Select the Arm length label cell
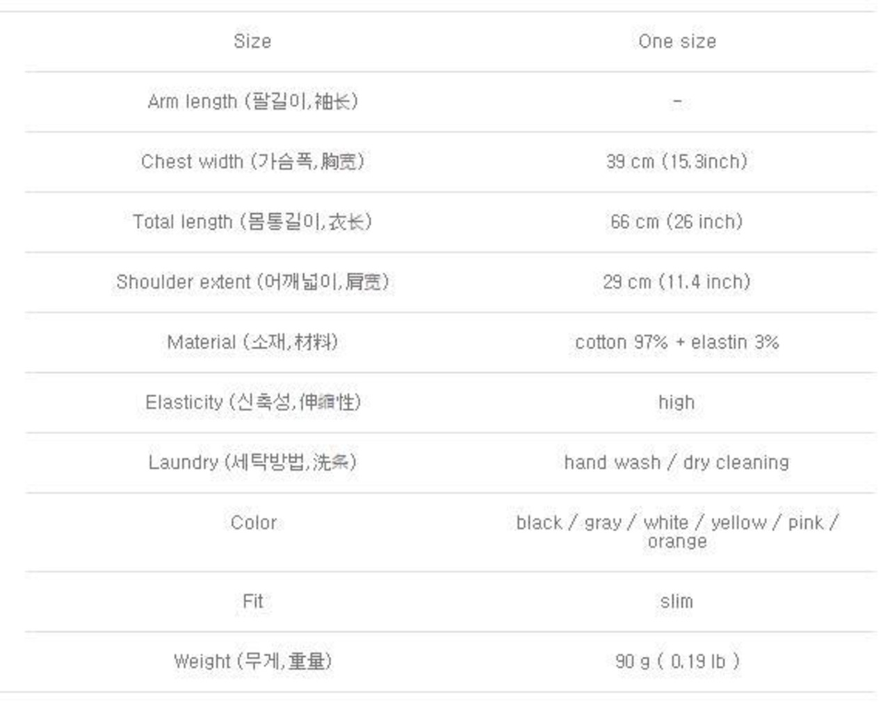The image size is (890, 702). (252, 101)
